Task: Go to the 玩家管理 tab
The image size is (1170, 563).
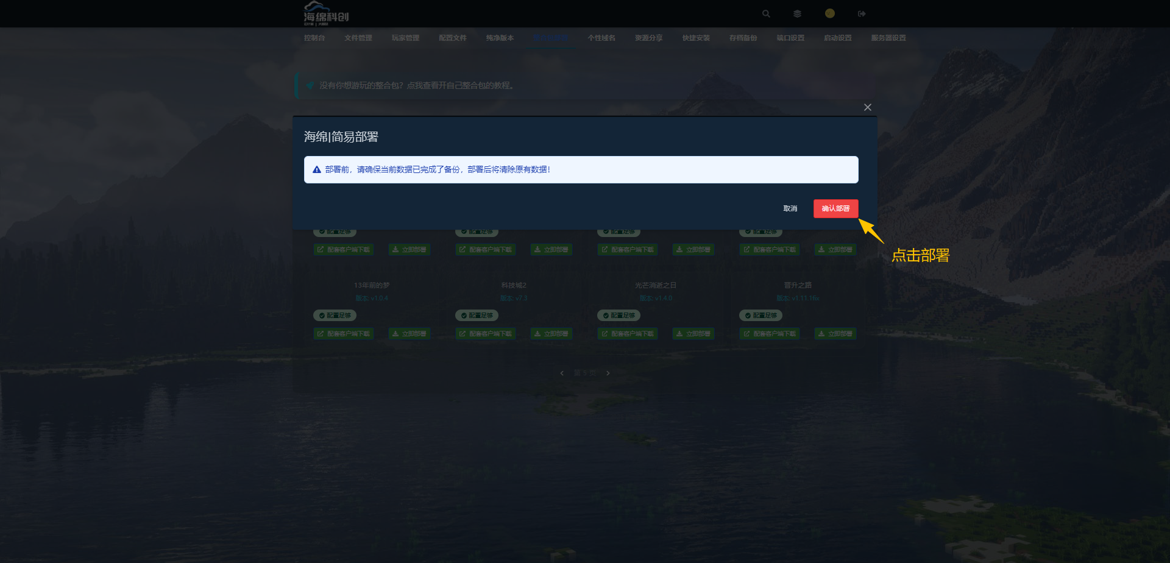Action: click(405, 38)
